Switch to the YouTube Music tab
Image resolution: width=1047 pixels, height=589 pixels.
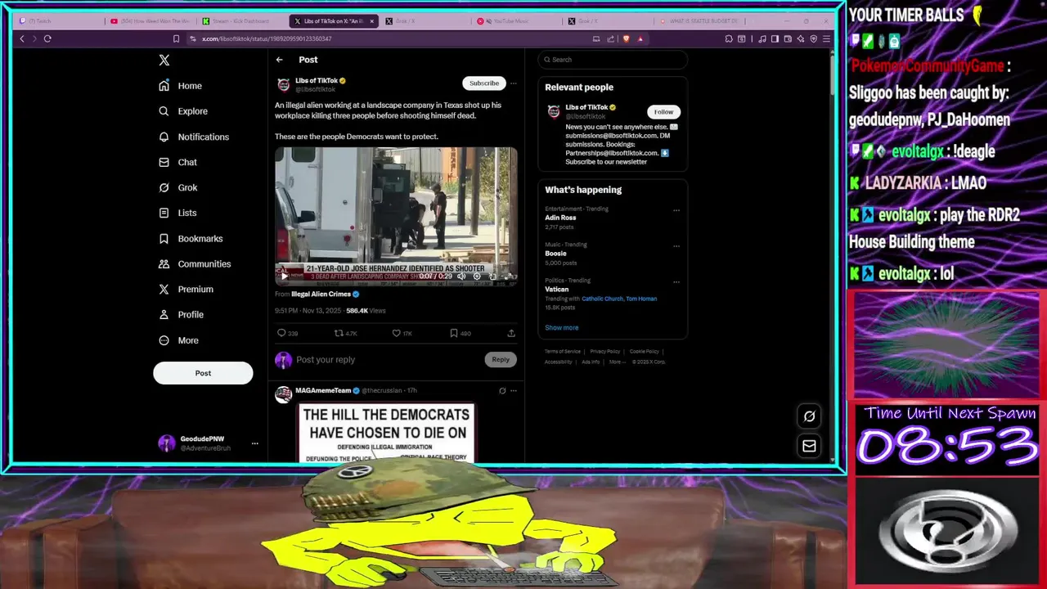[x=517, y=21]
